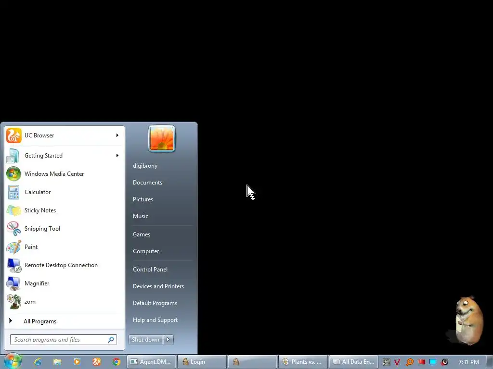This screenshot has height=369, width=493.
Task: Launch the Snipping Tool scissors icon
Action: 13,228
